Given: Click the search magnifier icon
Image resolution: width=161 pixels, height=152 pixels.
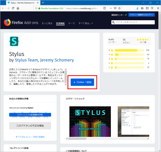Looking at the screenshot, I should (x=113, y=22).
